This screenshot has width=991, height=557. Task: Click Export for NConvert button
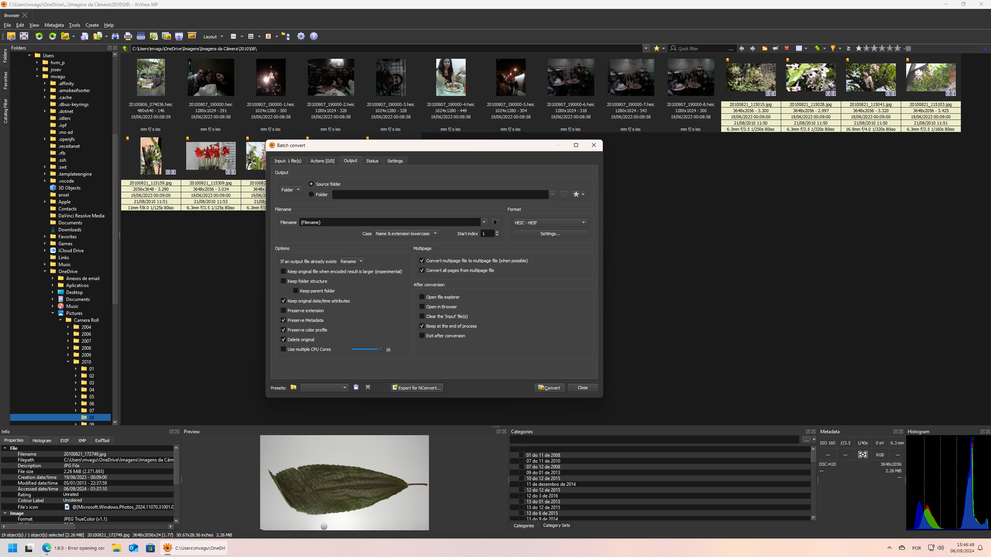(x=417, y=388)
